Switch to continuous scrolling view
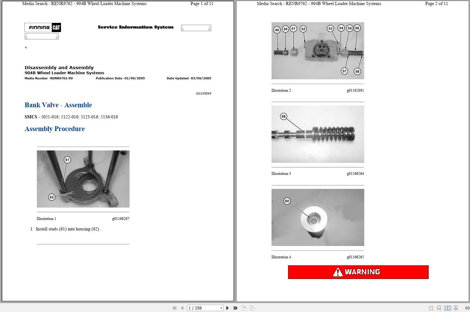Image resolution: width=470 pixels, height=312 pixels. [439, 308]
